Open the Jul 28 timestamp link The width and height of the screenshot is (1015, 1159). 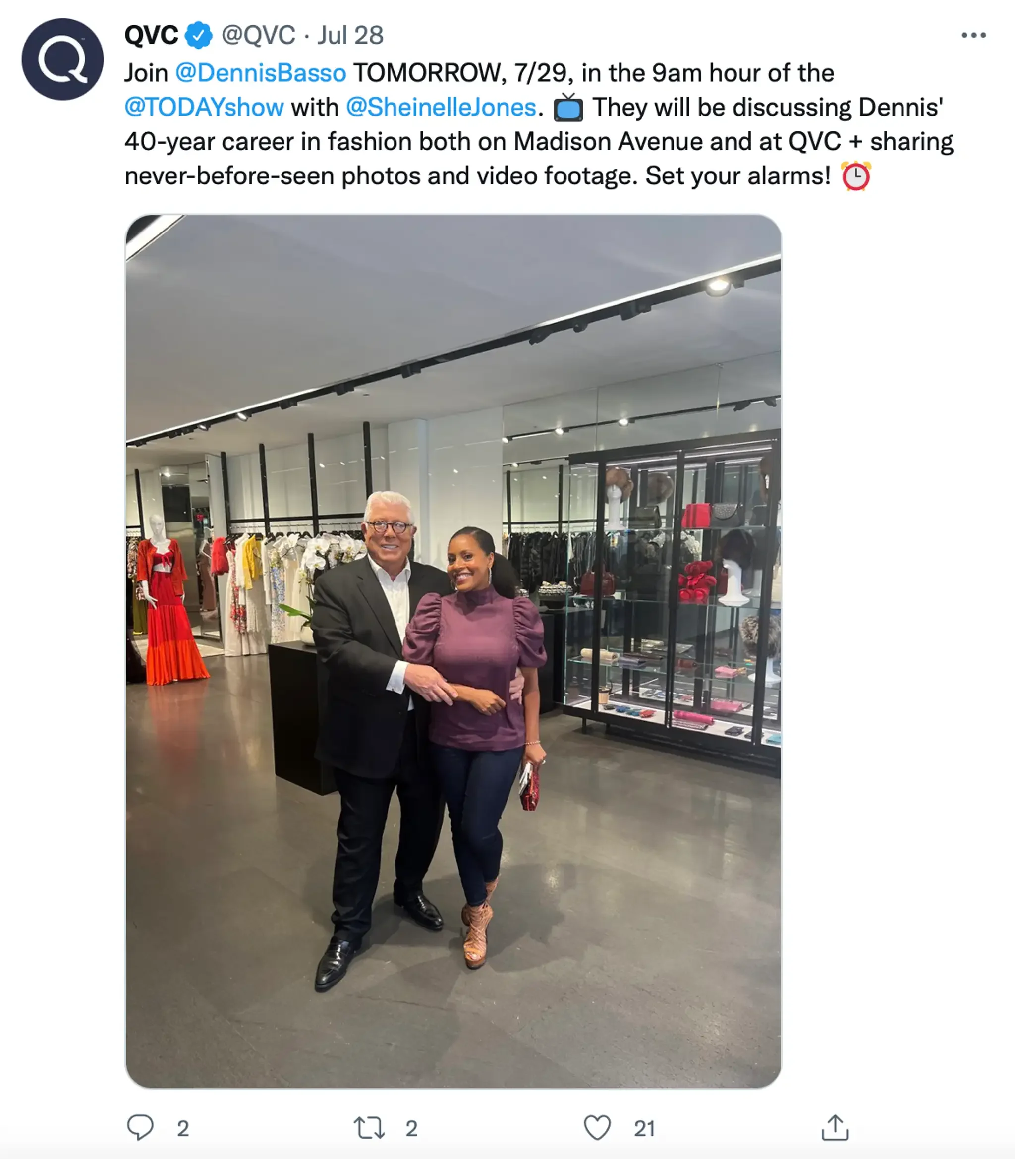pos(350,35)
